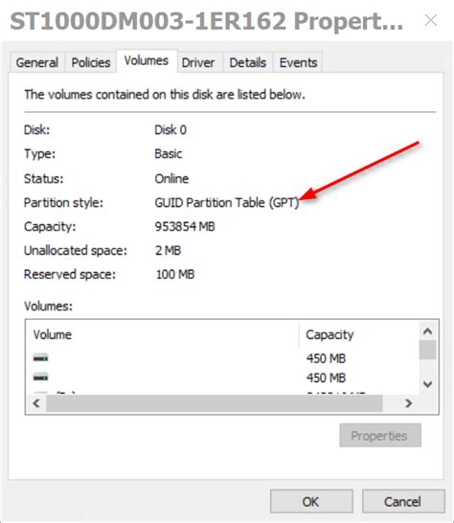This screenshot has width=454, height=523.
Task: Click the horizontal scrollbar thumb in volumes list
Action: pyautogui.click(x=215, y=403)
